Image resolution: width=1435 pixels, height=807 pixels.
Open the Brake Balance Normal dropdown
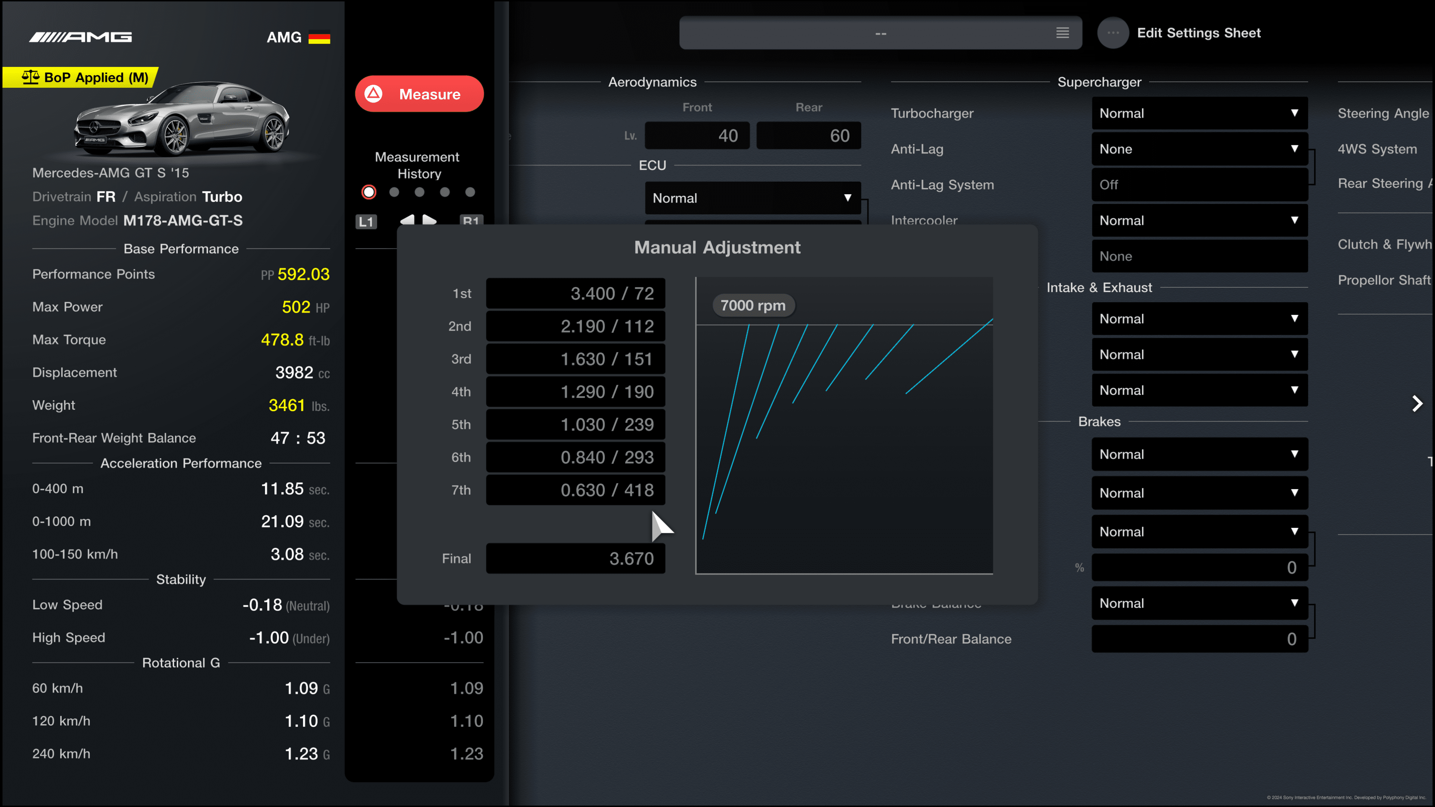point(1199,603)
